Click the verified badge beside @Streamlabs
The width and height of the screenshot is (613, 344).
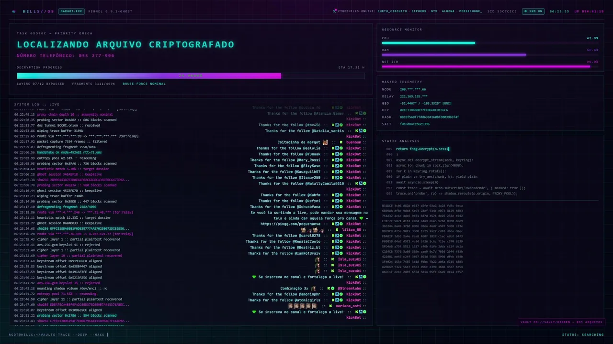[333, 289]
